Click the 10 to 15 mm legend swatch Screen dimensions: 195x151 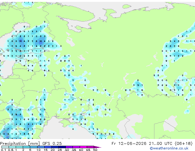pos(41,147)
